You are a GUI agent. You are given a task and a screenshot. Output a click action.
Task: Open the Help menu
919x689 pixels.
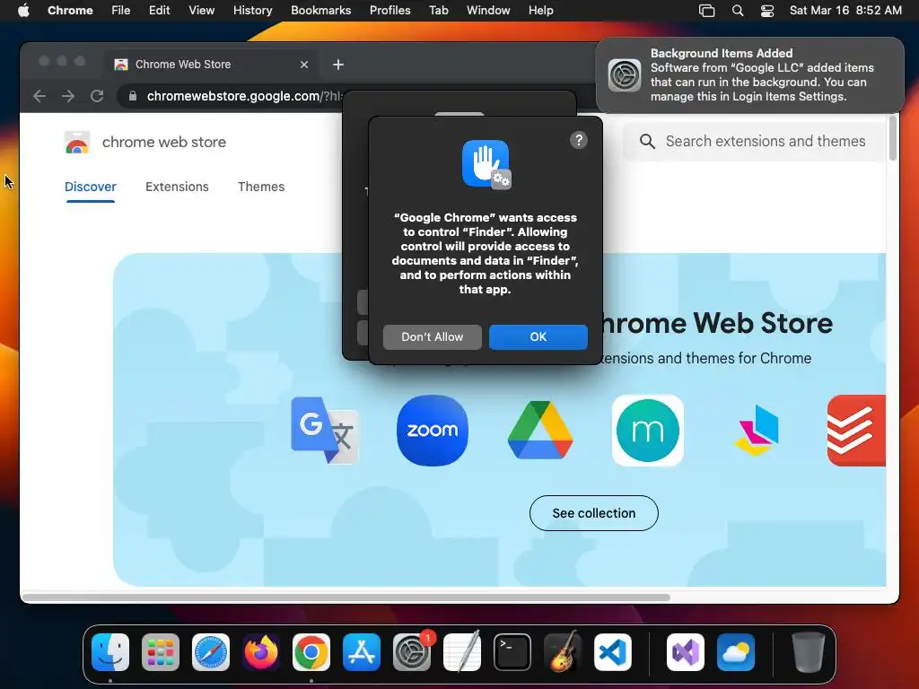click(540, 10)
